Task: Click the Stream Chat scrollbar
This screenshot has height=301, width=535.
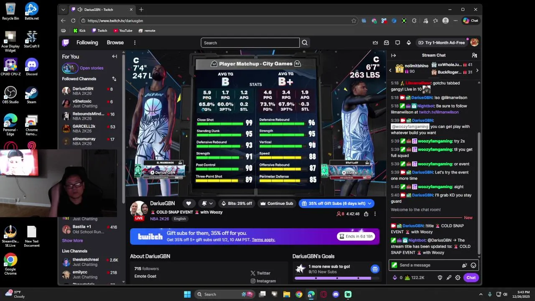Action: (479, 193)
